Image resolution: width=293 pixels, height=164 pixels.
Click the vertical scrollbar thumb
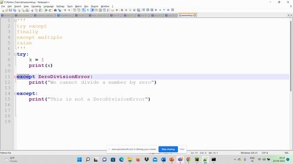pos(291,56)
